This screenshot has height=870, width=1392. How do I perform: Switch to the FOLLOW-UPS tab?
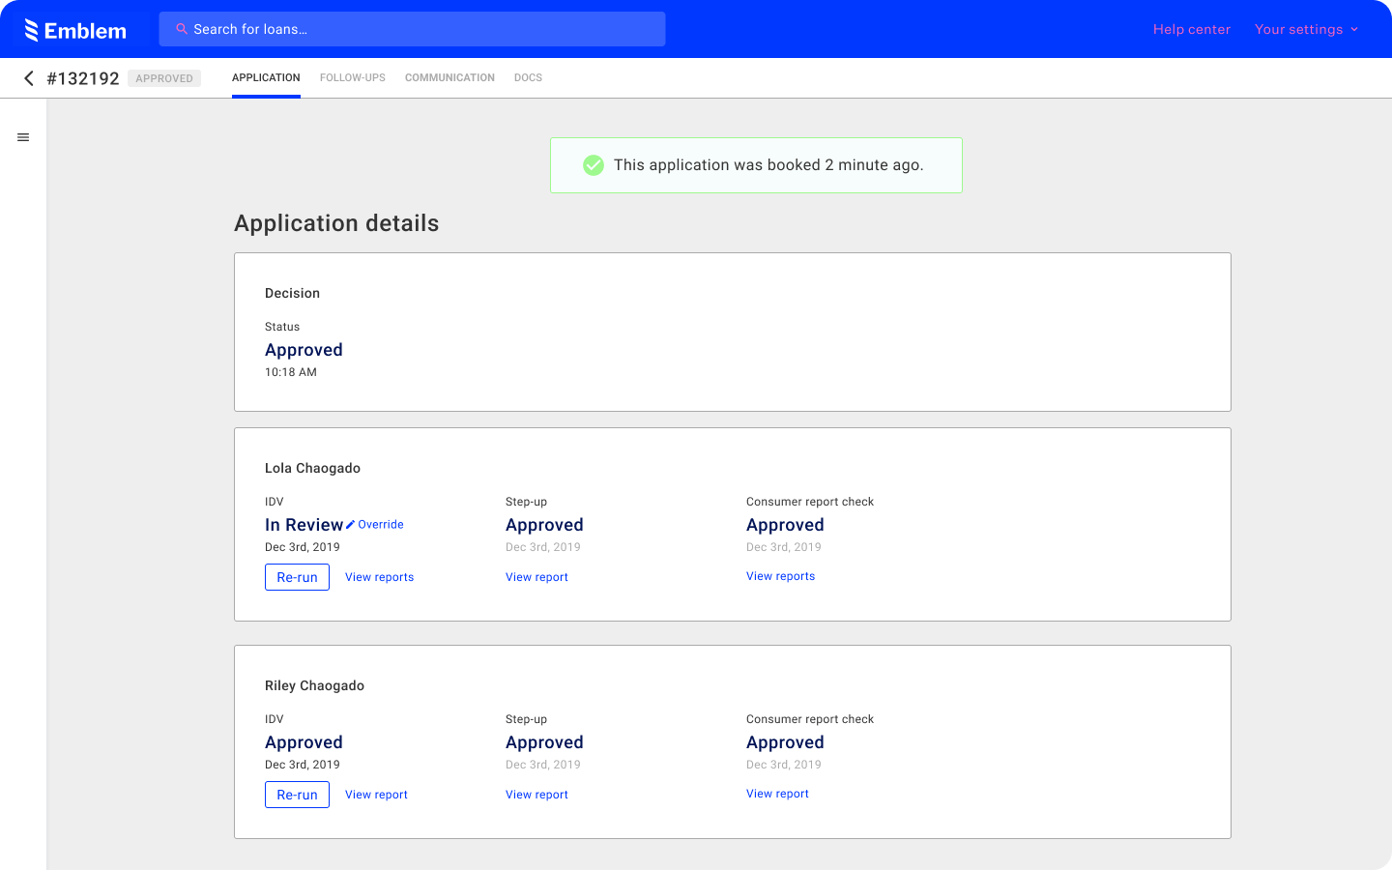[x=352, y=77]
